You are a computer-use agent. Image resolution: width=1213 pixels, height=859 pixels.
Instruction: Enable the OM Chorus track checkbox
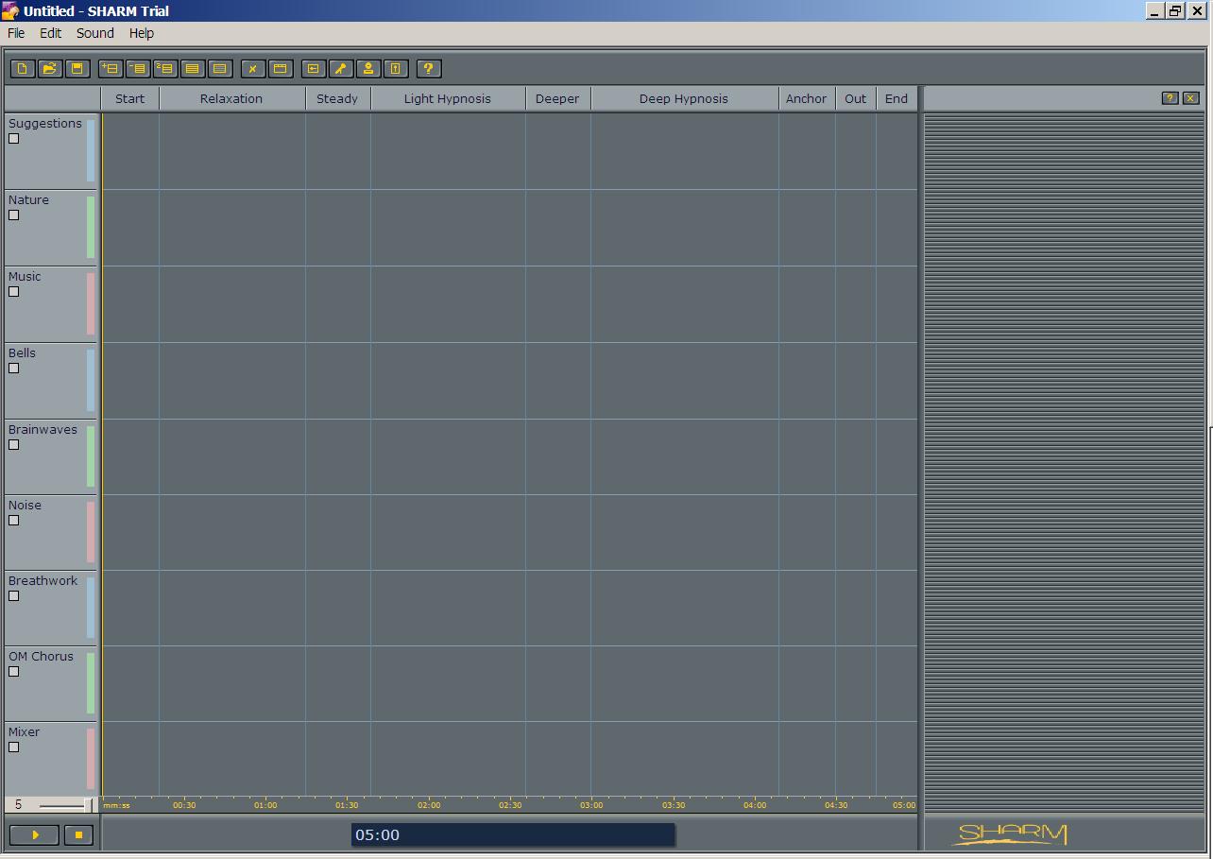(14, 672)
